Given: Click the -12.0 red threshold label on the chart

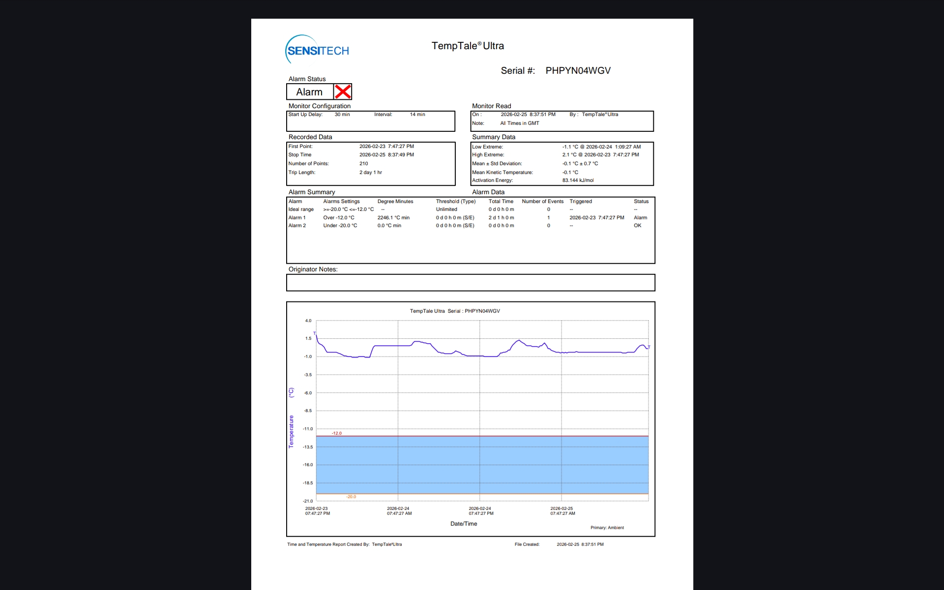Looking at the screenshot, I should point(337,433).
